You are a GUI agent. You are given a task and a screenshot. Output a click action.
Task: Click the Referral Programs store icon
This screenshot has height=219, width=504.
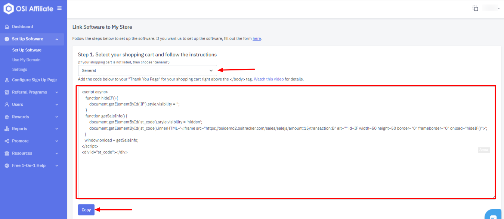click(7, 92)
